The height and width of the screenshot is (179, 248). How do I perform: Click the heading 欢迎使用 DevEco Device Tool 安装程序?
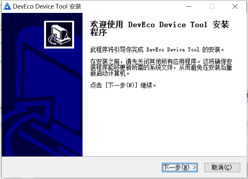click(160, 28)
